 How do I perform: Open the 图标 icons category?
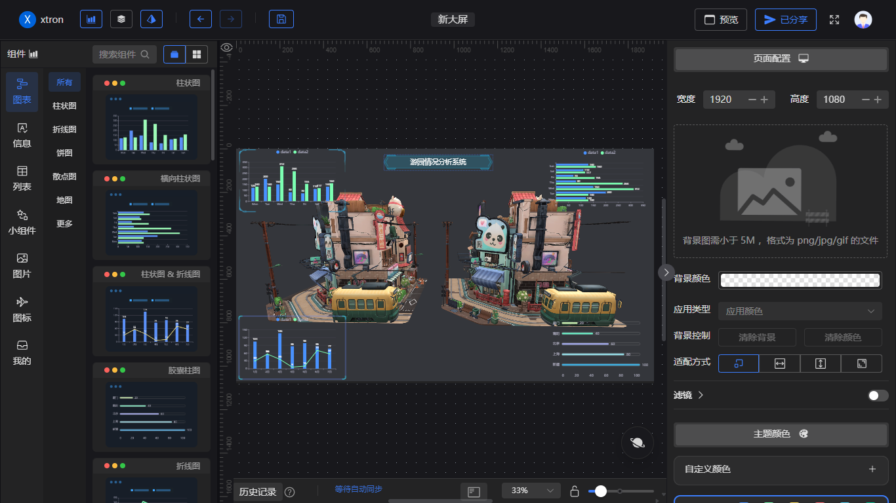(22, 310)
